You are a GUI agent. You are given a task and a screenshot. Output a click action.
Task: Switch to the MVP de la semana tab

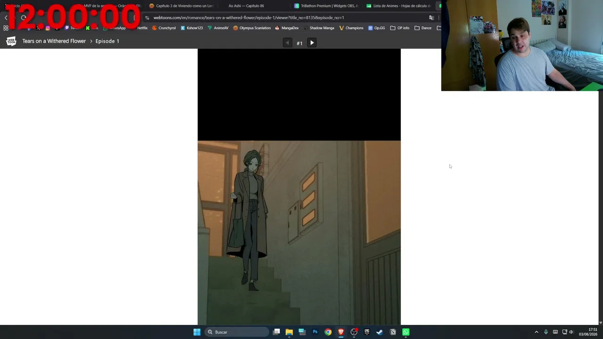coord(109,6)
